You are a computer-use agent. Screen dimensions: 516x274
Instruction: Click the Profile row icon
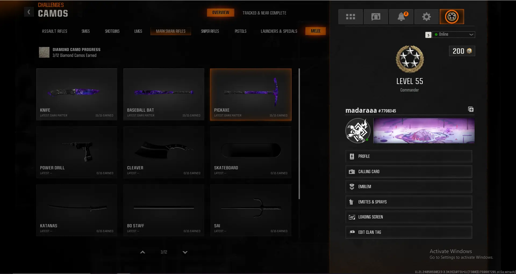352,156
